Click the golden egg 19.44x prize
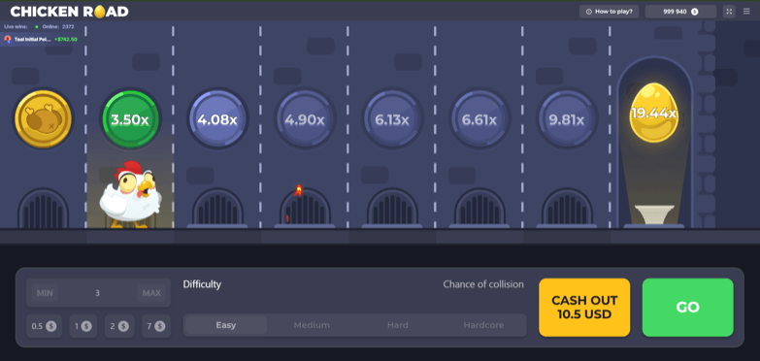Screen dimensions: 760x361 653,114
